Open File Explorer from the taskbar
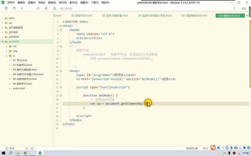Screen dimensions: 251x156 point(18,153)
